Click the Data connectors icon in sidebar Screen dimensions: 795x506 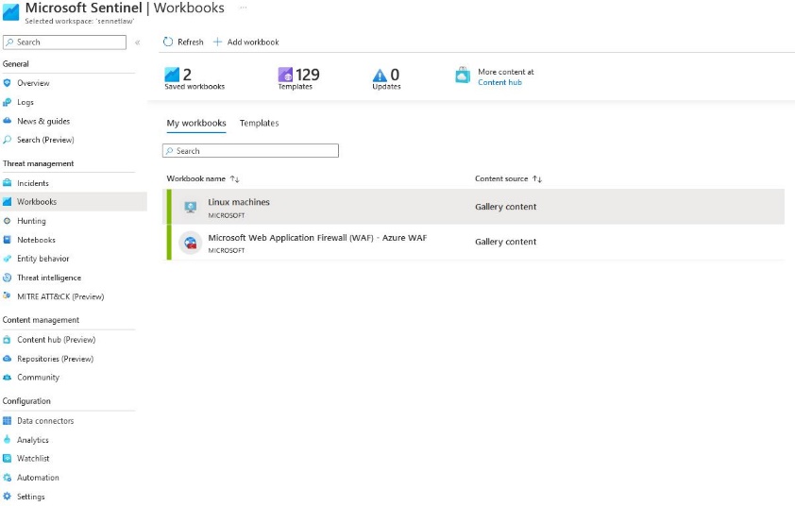coord(8,421)
